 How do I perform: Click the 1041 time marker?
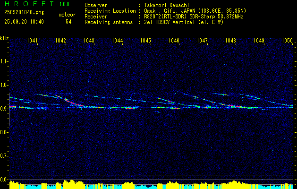pos(32,41)
